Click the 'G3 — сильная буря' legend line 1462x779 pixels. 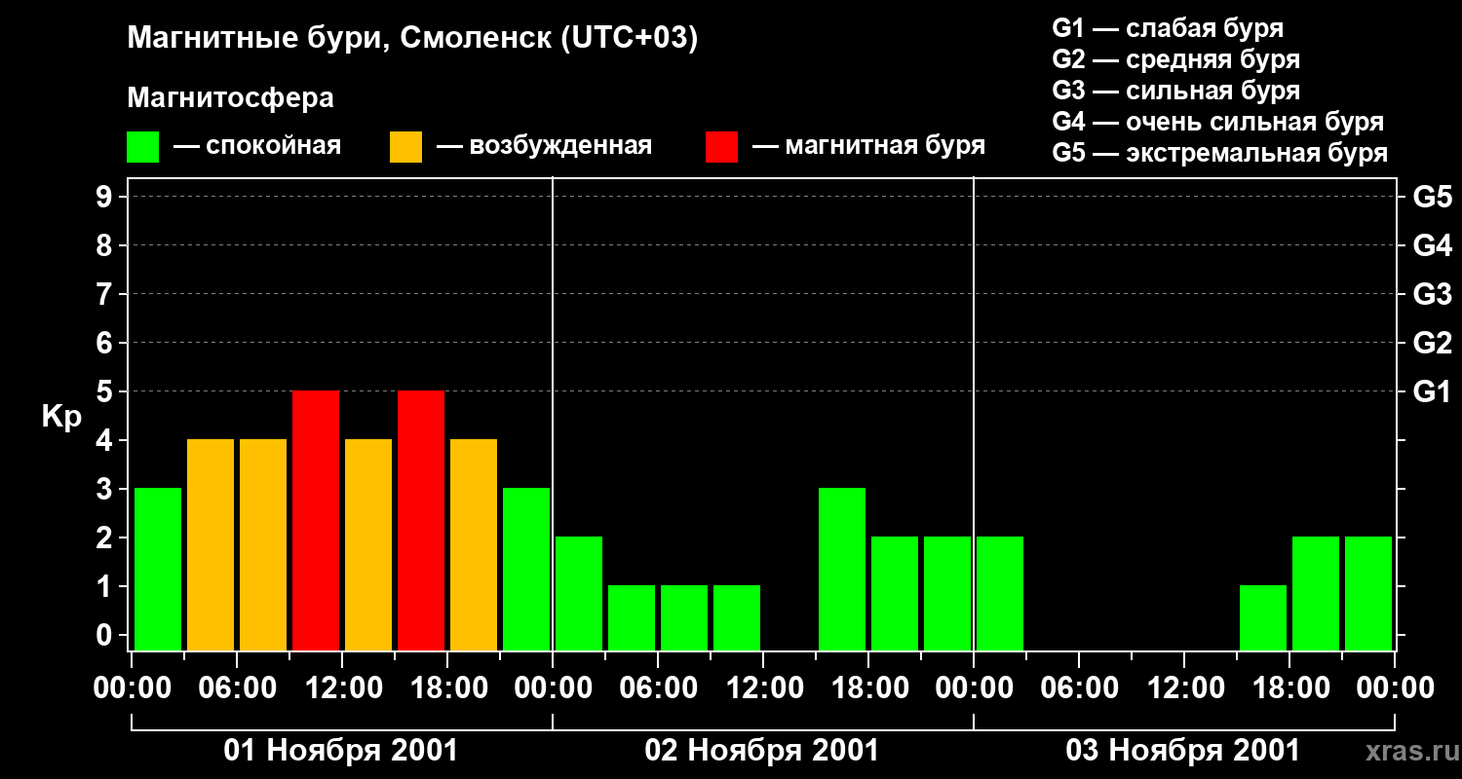tap(1175, 91)
